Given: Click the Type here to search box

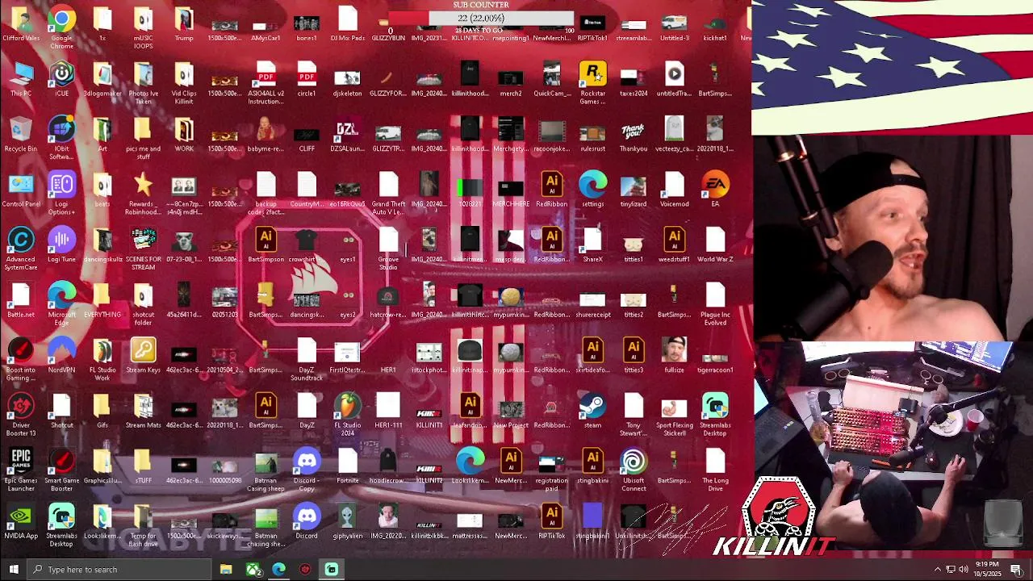Looking at the screenshot, I should tap(119, 570).
